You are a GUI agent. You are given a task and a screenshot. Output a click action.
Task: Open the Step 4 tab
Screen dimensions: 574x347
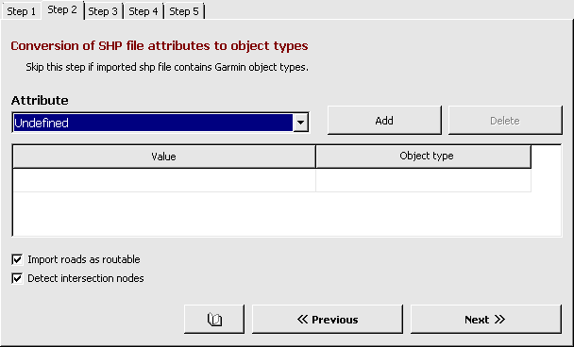(143, 11)
